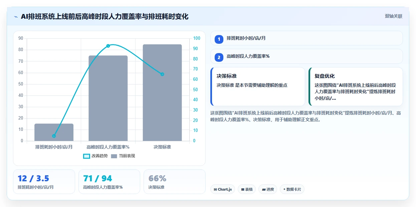Select the number 1 badge for 排班耗时
Viewport: 416px width, 207px height.
tap(219, 39)
